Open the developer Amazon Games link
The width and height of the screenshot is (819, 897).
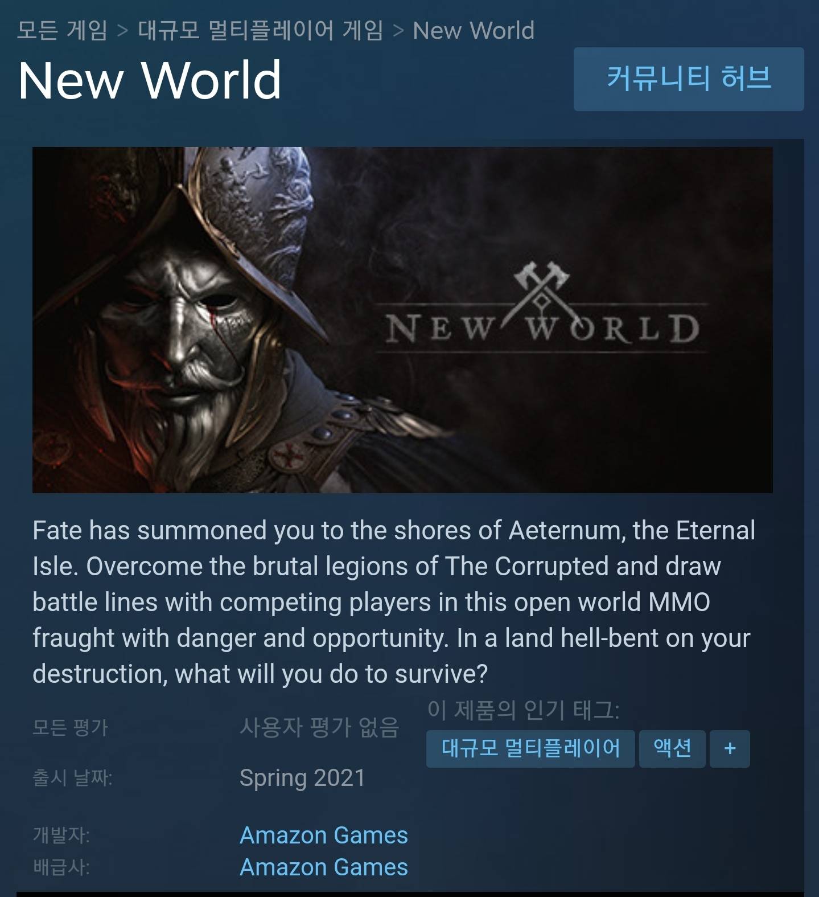[324, 835]
